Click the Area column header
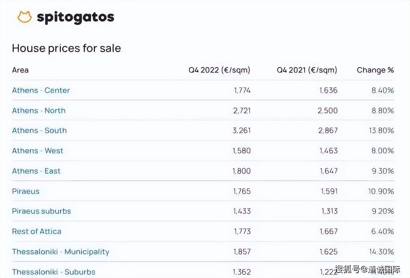 [20, 70]
